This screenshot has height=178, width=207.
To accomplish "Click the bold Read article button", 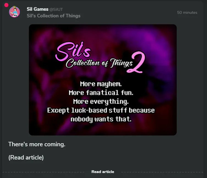I will point(103,172).
